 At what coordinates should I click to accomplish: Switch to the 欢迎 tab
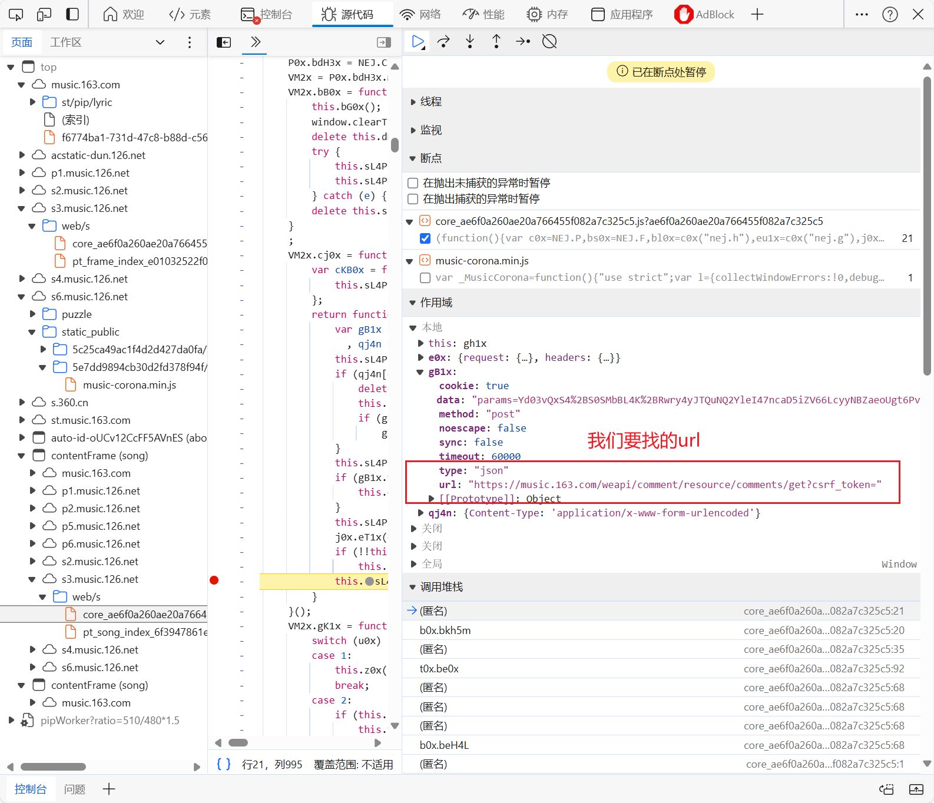[x=124, y=14]
